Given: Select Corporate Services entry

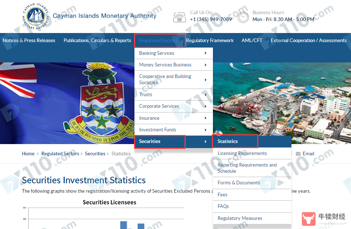Looking at the screenshot, I should click(173, 106).
